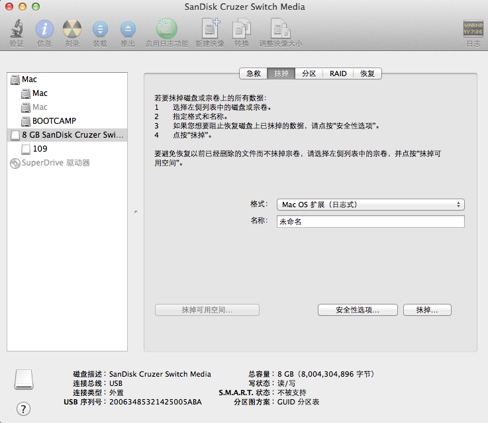Screen dimensions: 488x423
Task: Open the 格式 format dropdown
Action: [x=370, y=205]
